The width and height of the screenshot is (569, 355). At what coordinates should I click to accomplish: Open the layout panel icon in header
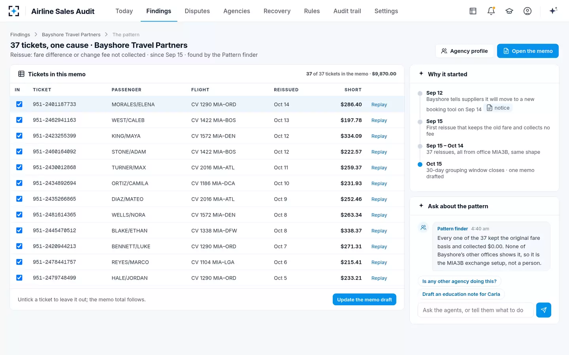tap(473, 11)
